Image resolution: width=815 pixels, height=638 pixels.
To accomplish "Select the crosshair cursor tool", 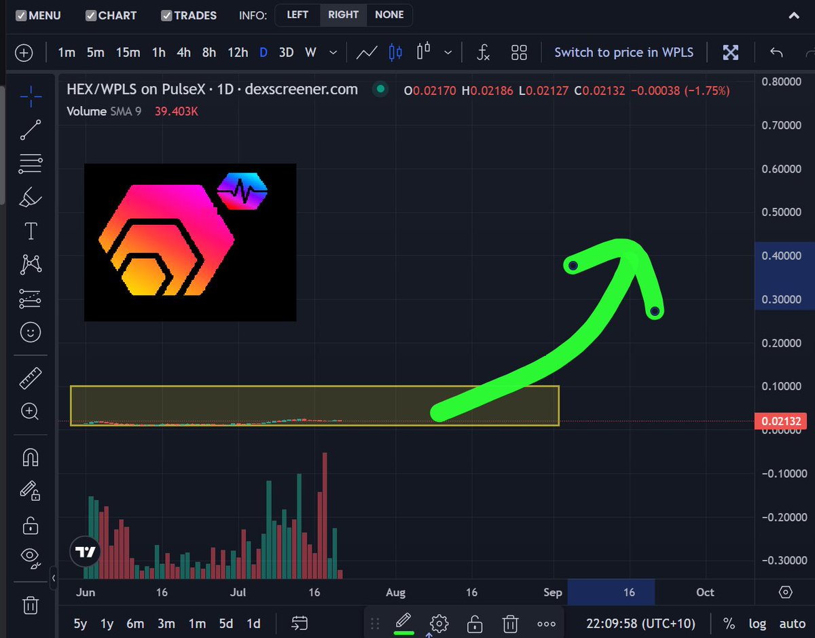I will [31, 98].
